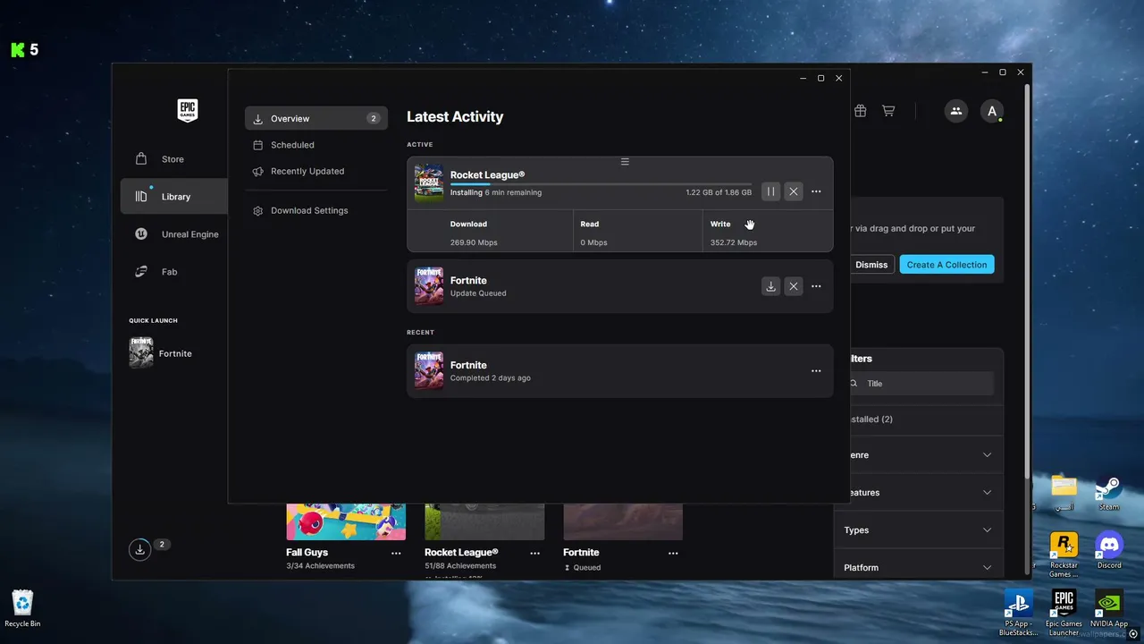Click the profile avatar labeled A

991,111
